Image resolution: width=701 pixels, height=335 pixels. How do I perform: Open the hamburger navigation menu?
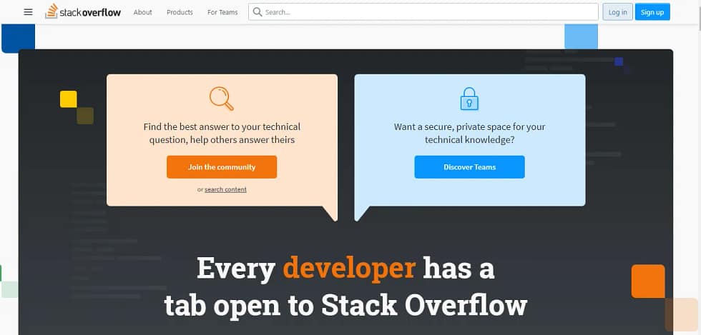28,12
